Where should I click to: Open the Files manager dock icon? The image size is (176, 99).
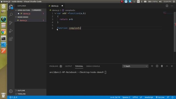click(x=4, y=26)
